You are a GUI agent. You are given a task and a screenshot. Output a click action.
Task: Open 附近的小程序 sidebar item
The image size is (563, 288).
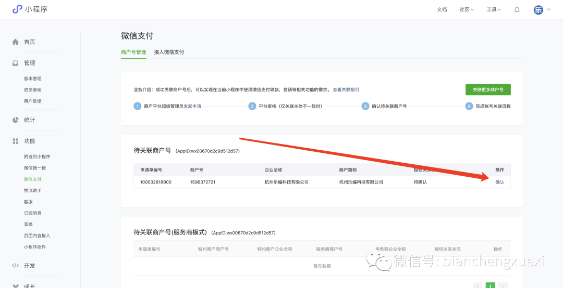point(37,156)
